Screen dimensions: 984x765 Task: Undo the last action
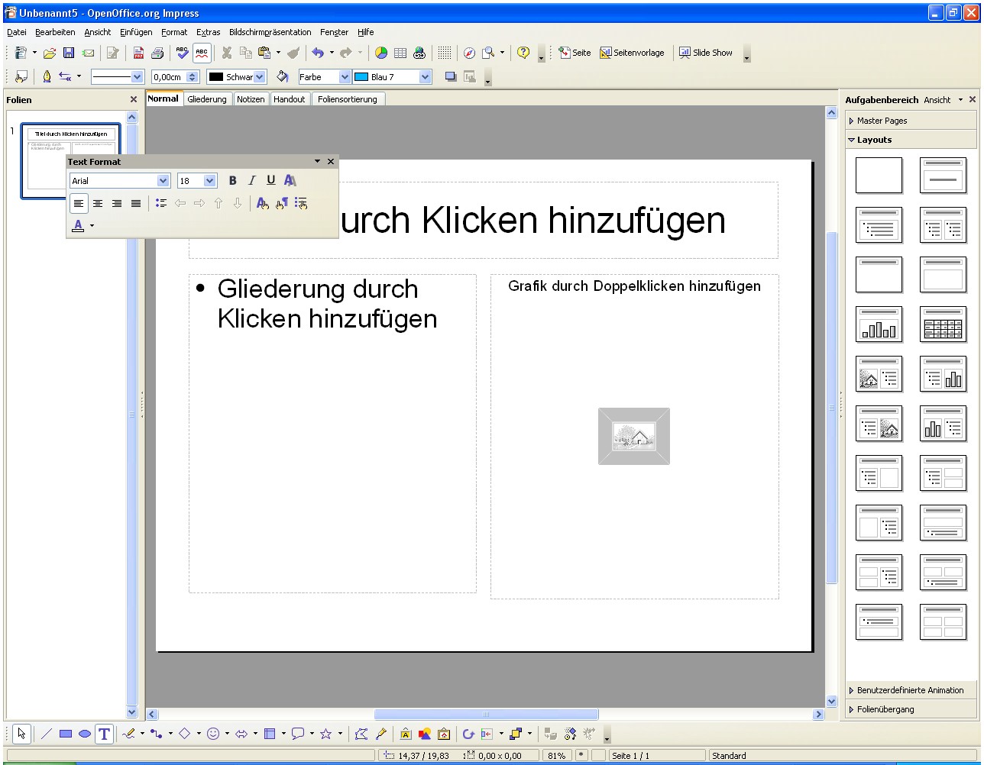tap(318, 53)
